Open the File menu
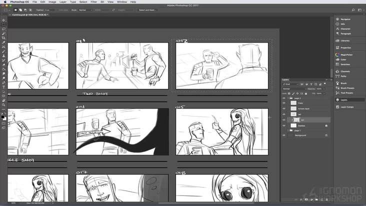The image size is (366, 206). [34, 2]
